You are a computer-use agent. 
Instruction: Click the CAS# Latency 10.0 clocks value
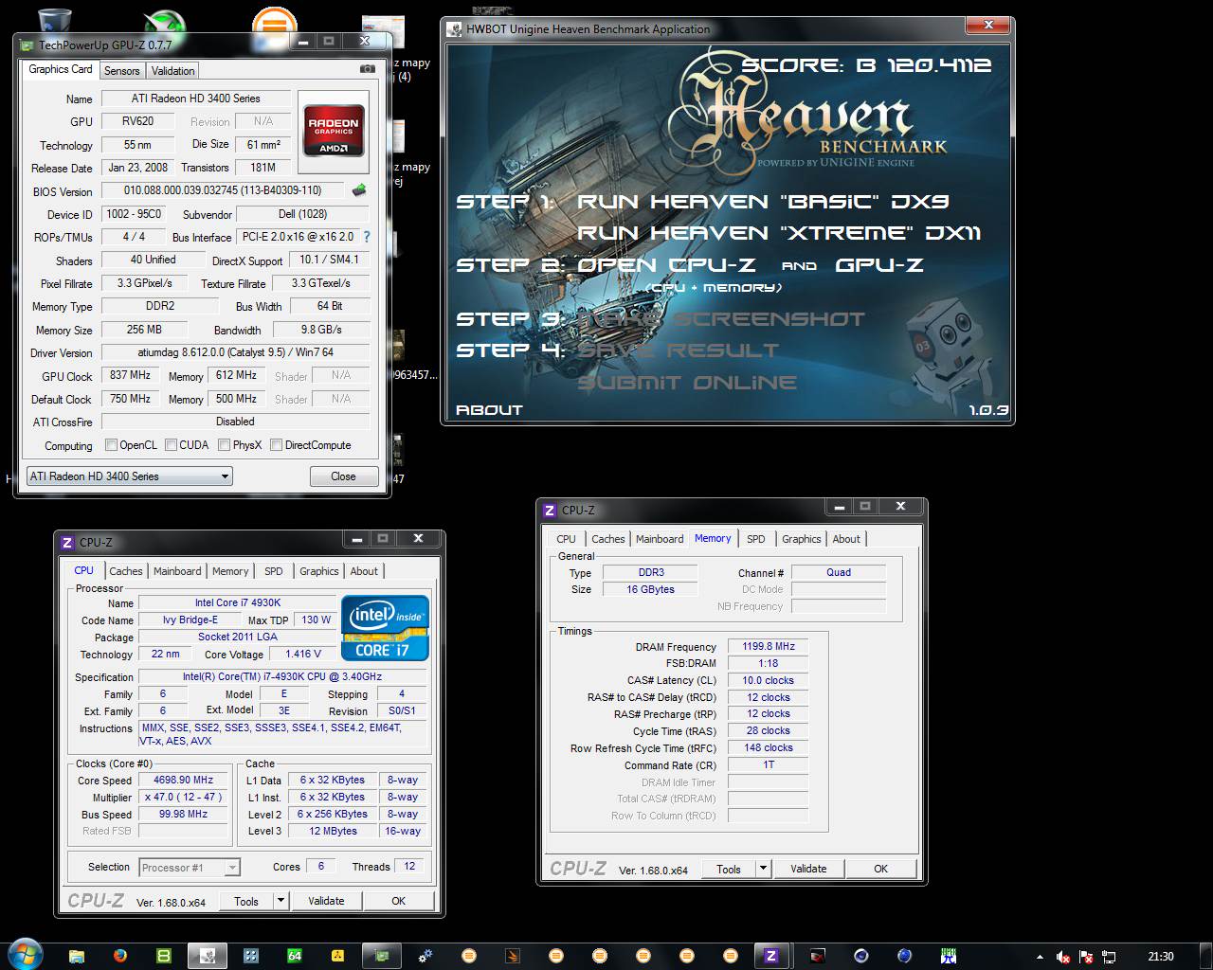[769, 681]
